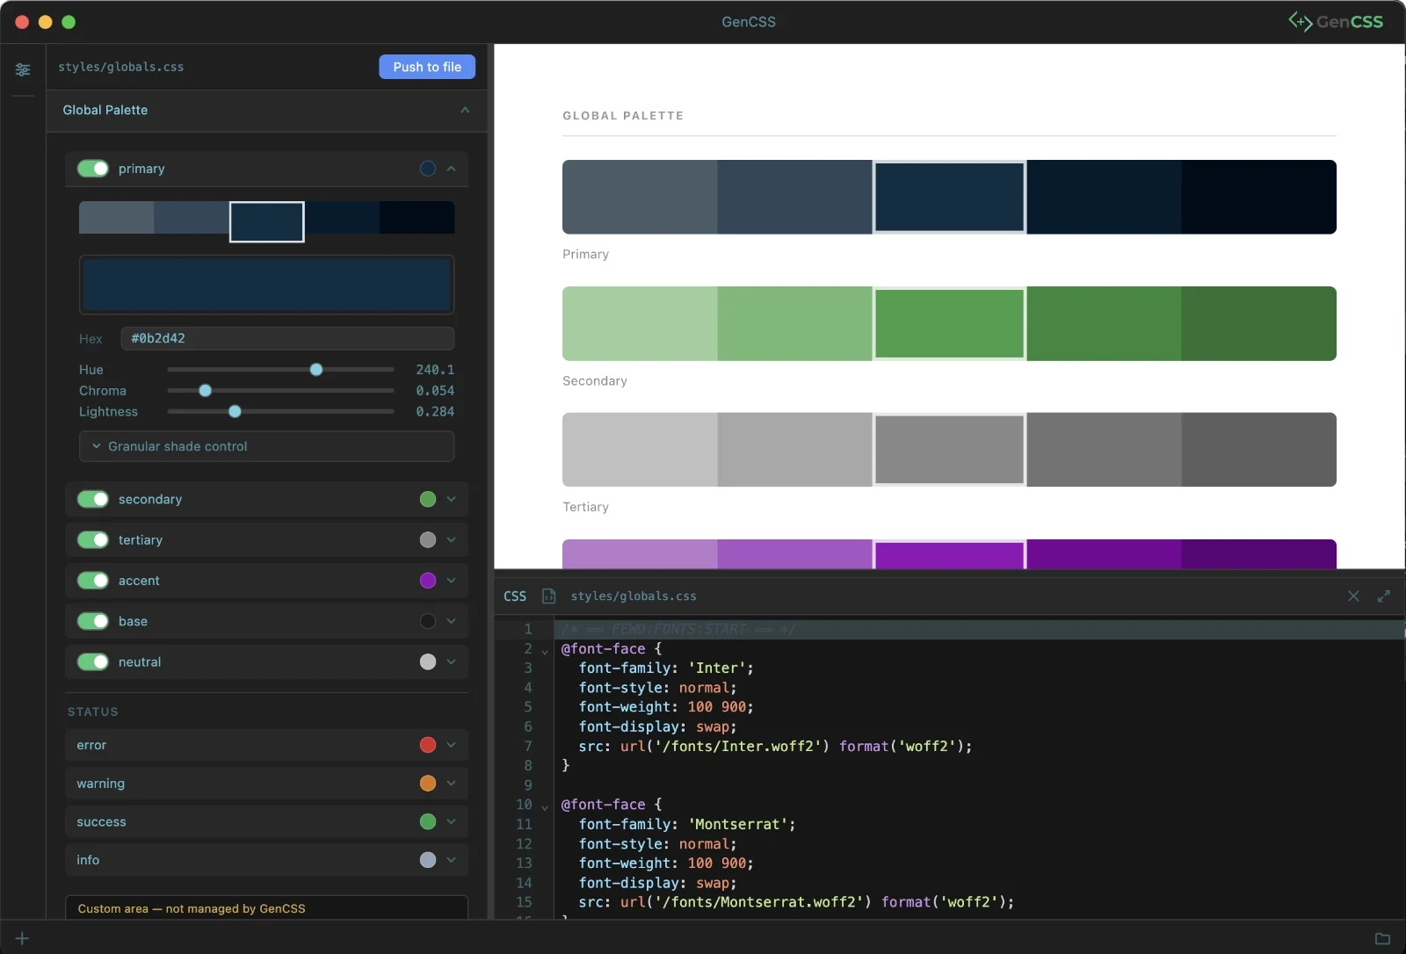Toggle the secondary palette switch
This screenshot has height=954, width=1406.
[x=93, y=499]
